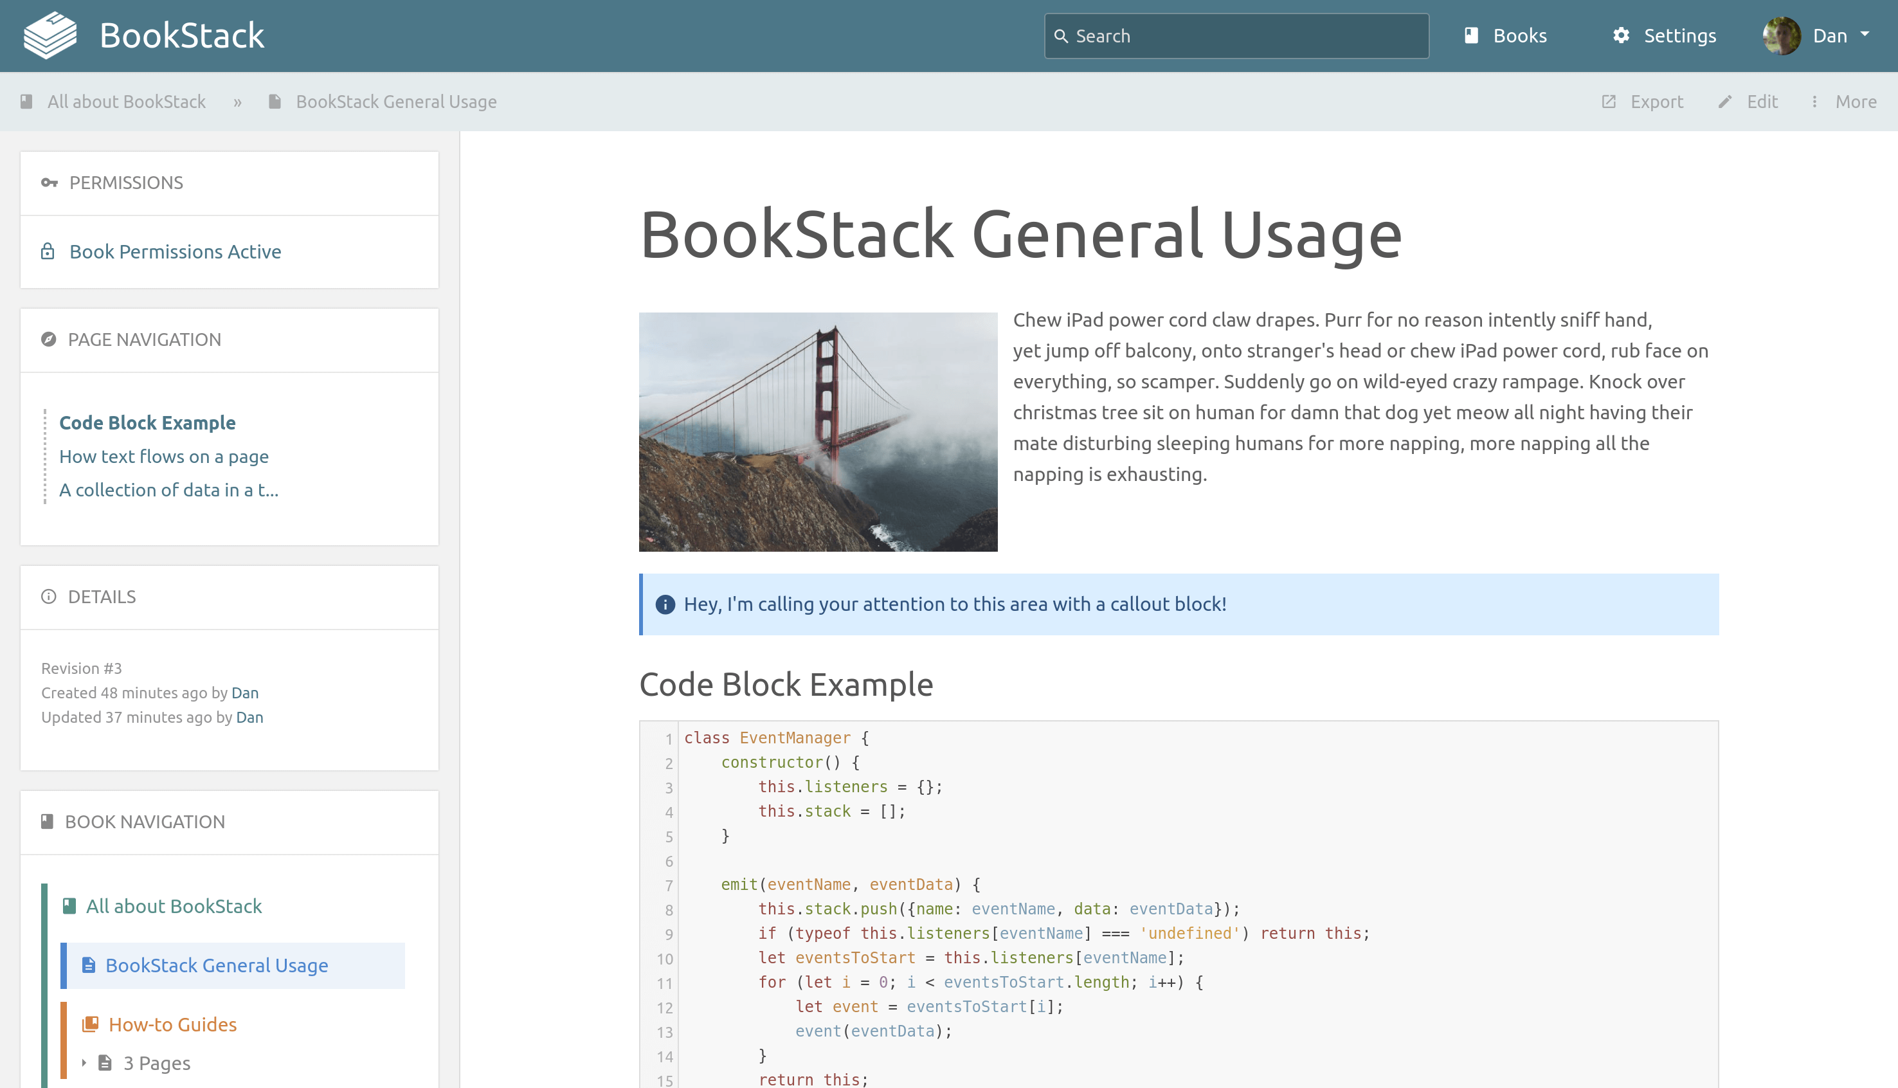
Task: Click the Book Permissions lock icon
Action: (48, 250)
